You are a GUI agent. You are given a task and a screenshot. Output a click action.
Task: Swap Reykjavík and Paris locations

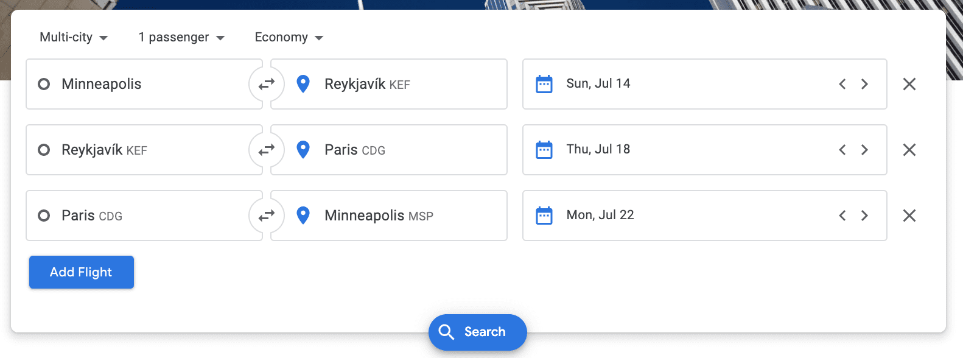(x=267, y=150)
